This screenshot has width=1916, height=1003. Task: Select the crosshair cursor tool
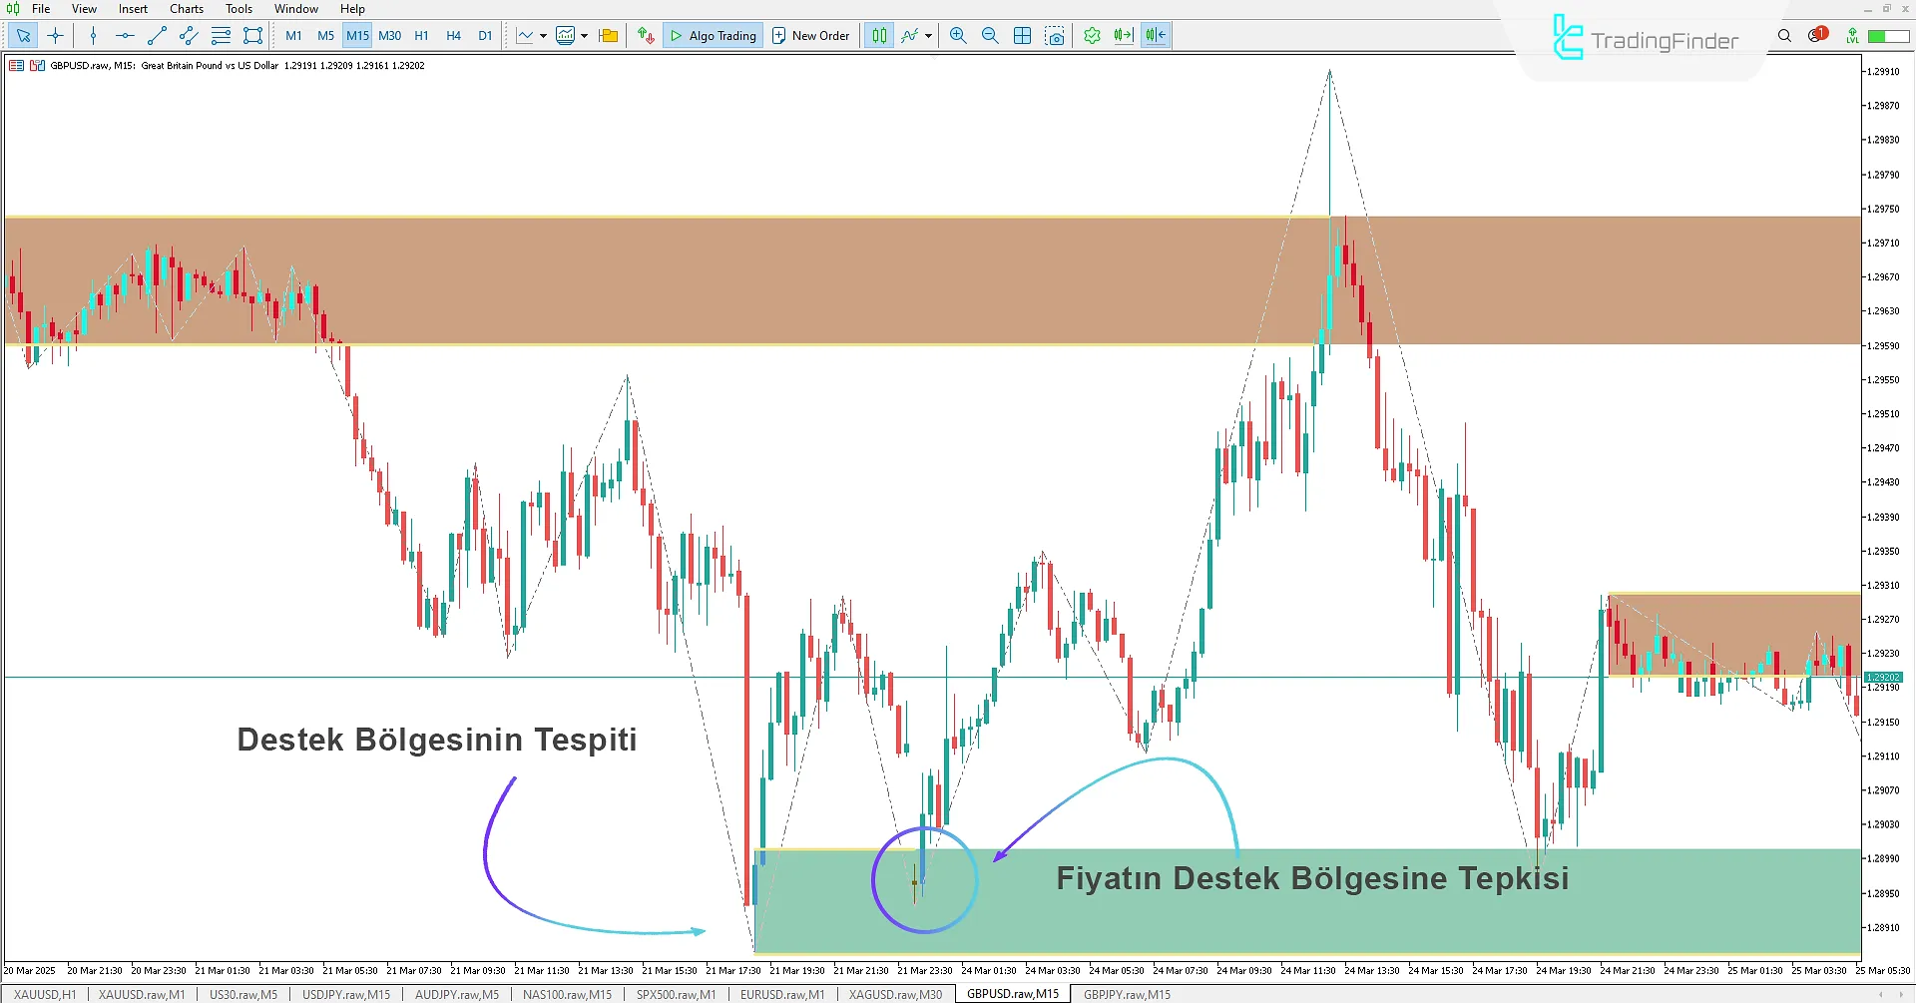[55, 36]
